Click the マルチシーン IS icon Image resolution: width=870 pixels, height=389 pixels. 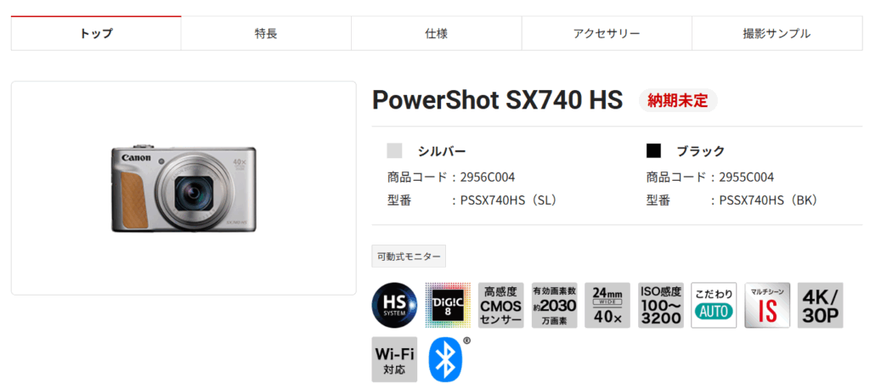(x=767, y=305)
